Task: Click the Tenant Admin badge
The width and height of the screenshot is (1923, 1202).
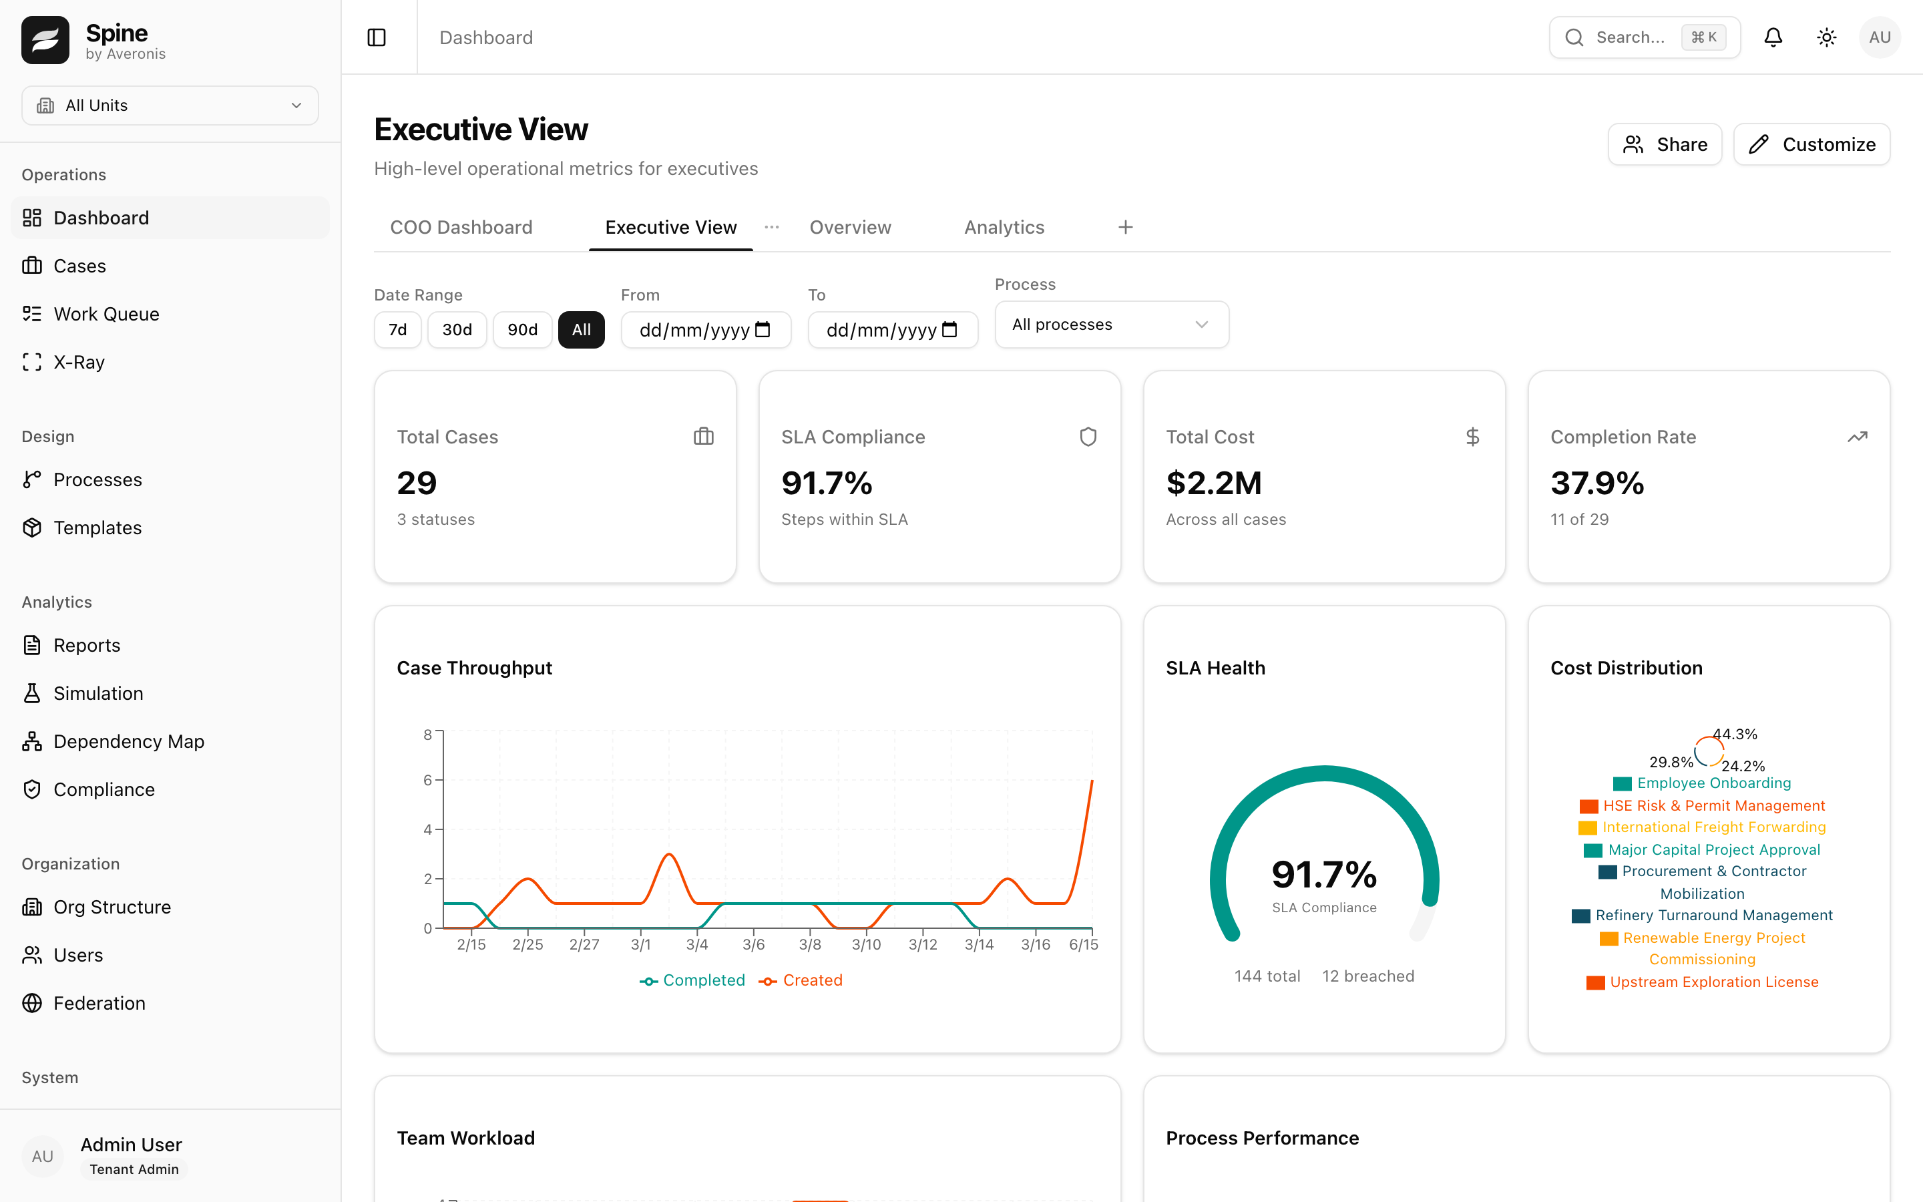Action: (x=134, y=1169)
